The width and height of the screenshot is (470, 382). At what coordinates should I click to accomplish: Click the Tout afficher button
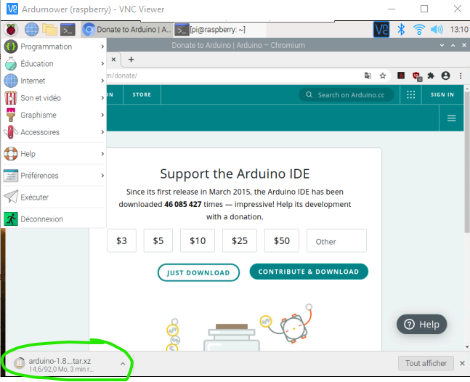point(426,363)
